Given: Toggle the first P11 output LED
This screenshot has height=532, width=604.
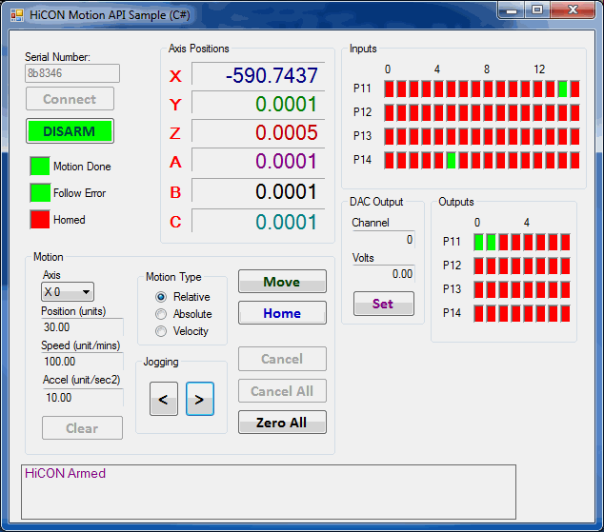Looking at the screenshot, I should pos(479,242).
